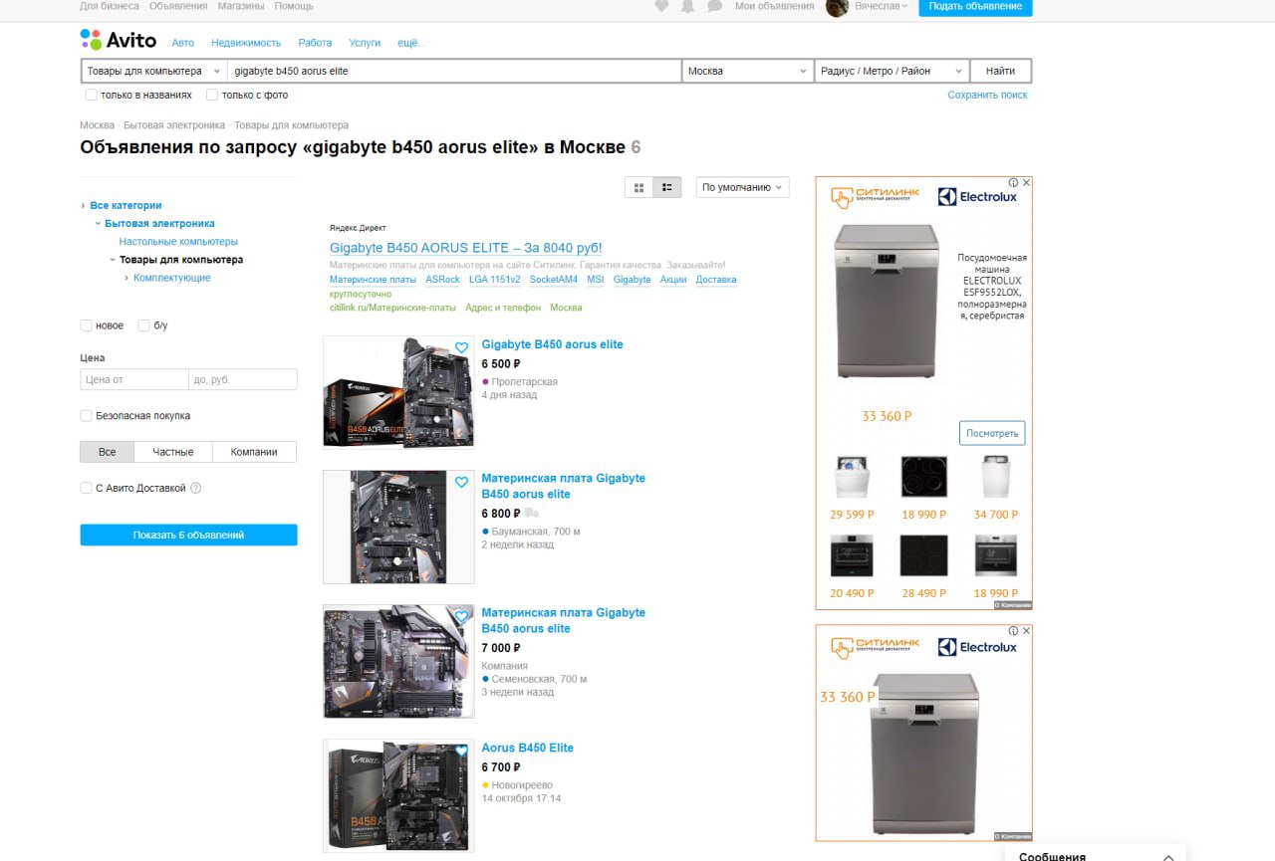
Task: Click 'Показать 6 объявлений' button
Action: point(188,535)
